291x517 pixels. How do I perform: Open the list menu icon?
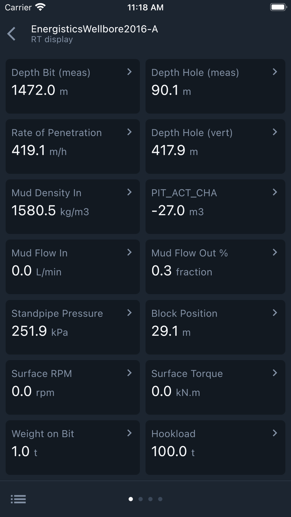(18, 499)
